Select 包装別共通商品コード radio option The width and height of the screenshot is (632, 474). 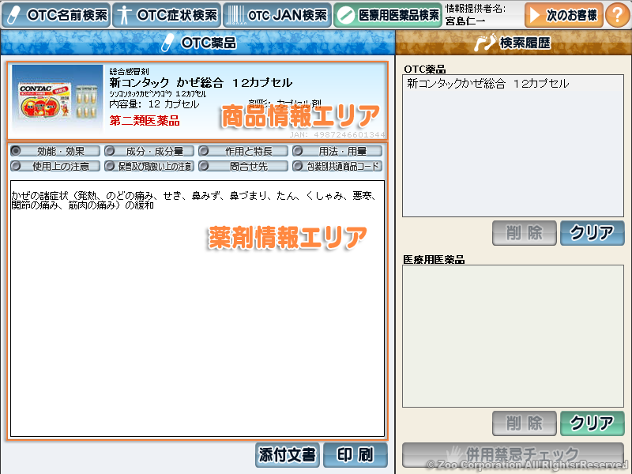pyautogui.click(x=337, y=166)
